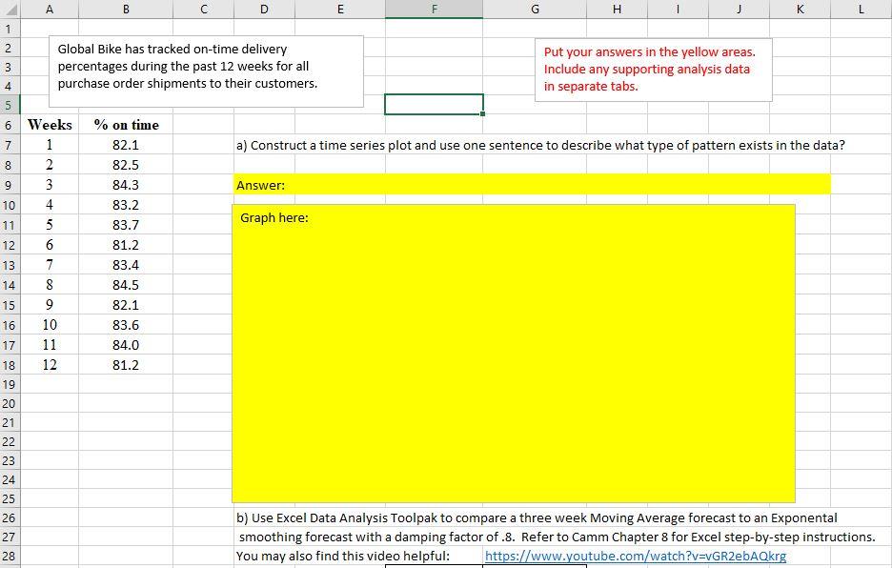The height and width of the screenshot is (568, 892).
Task: Select column L header
Action: pyautogui.click(x=861, y=9)
